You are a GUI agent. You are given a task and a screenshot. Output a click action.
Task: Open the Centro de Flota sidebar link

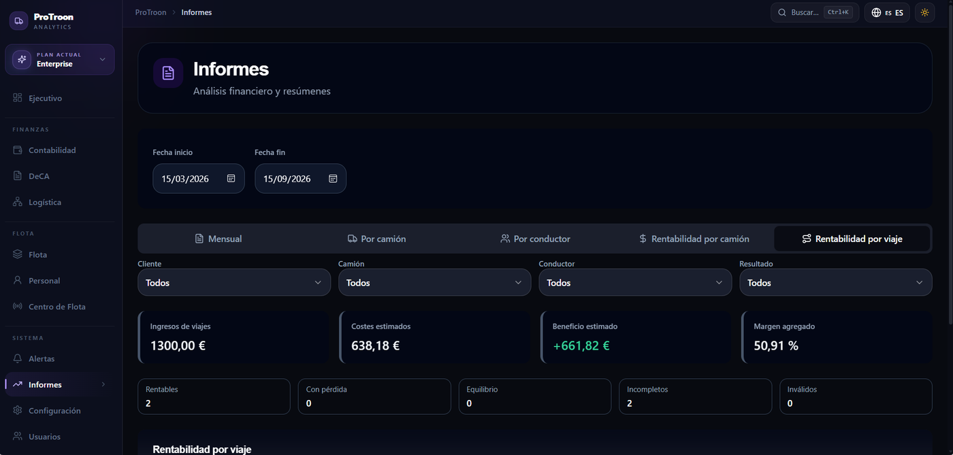[x=61, y=307]
